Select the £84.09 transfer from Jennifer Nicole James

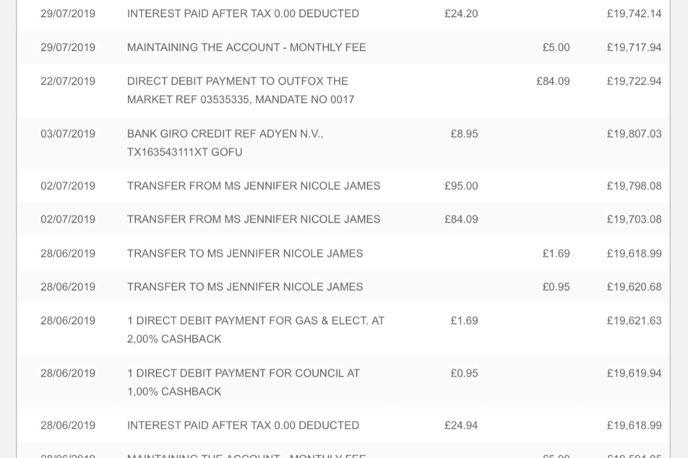point(343,219)
